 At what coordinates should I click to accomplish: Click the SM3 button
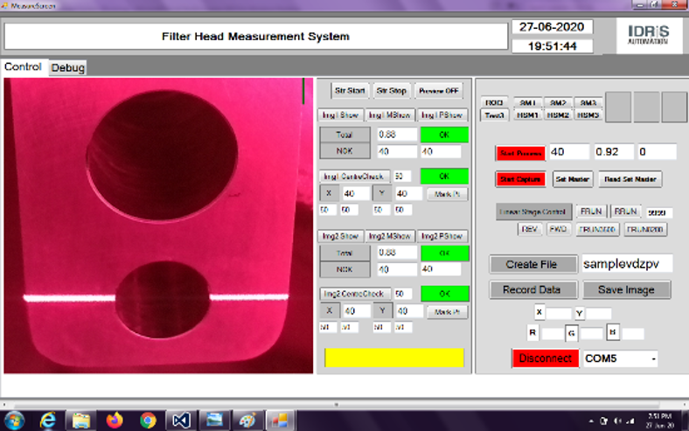588,102
